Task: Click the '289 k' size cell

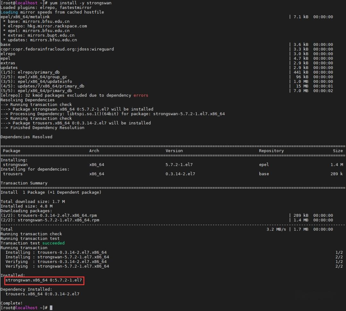Action: (337, 174)
